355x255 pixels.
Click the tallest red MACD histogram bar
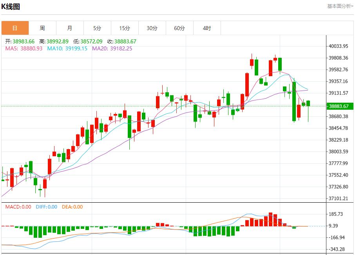[x=270, y=219]
